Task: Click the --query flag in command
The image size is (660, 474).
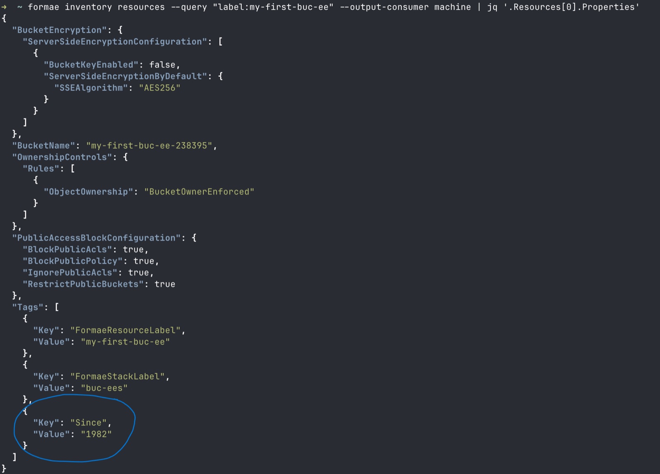Action: click(189, 7)
